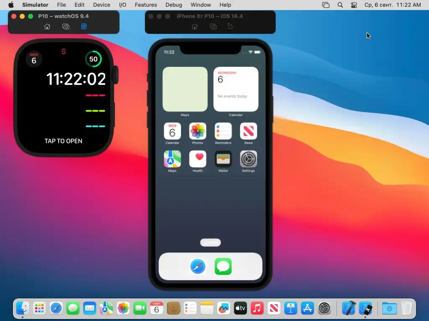Open Keynote from the Dock

tap(291, 308)
